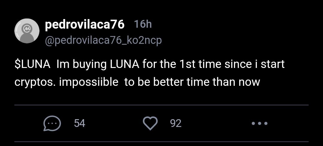Click the person silhouette in the avatar
323x146 pixels.
tap(27, 36)
